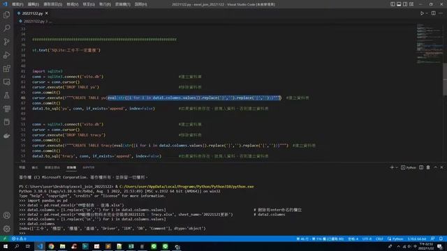
Task: Open the 執行(R) Run menu
Action: pyautogui.click(x=105, y=4)
